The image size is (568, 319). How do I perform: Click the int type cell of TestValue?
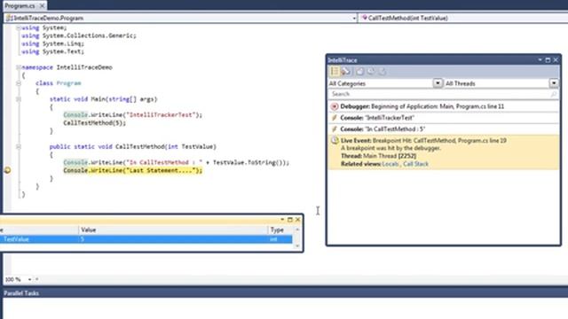pos(280,239)
